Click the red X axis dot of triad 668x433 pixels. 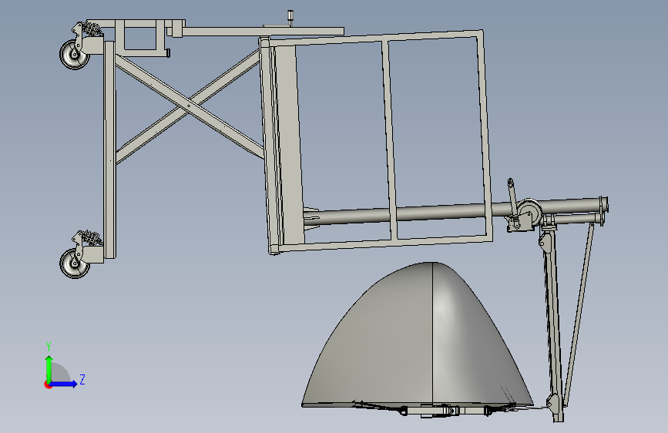pos(48,384)
